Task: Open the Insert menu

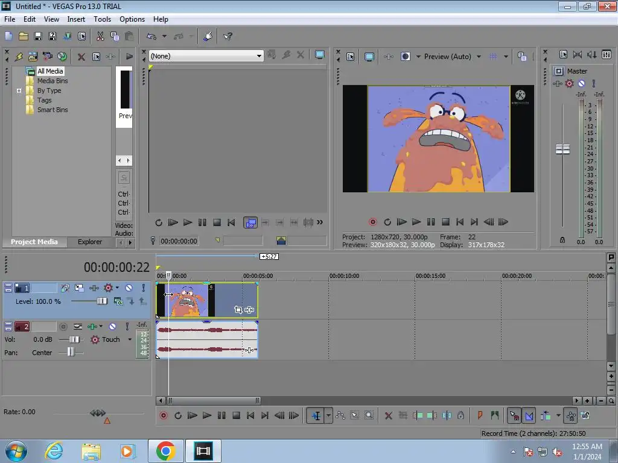Action: [76, 19]
